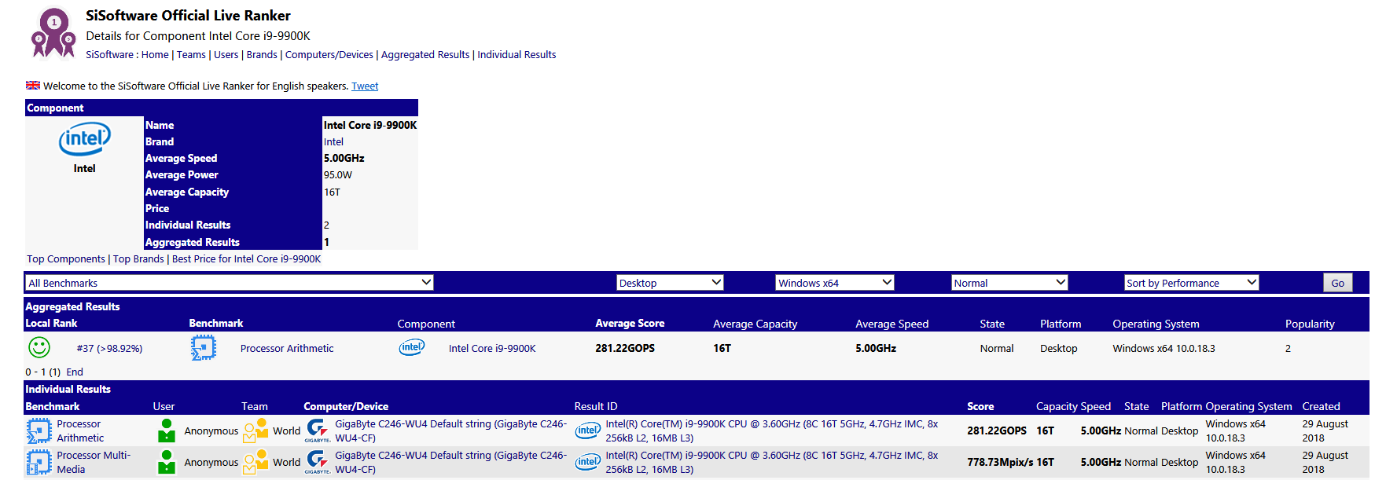This screenshot has height=480, width=1375.
Task: Open the SiSoftware link in navigation
Action: coord(109,55)
